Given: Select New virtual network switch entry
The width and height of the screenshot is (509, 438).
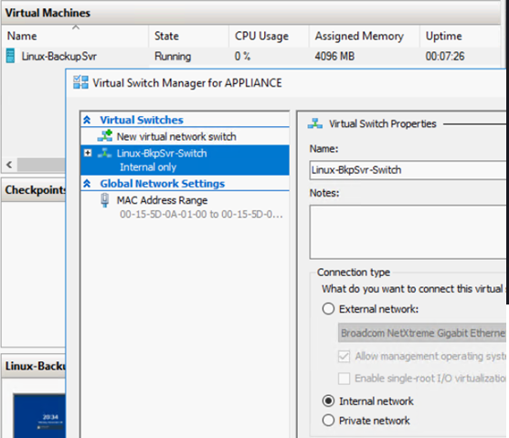Looking at the screenshot, I should point(185,136).
